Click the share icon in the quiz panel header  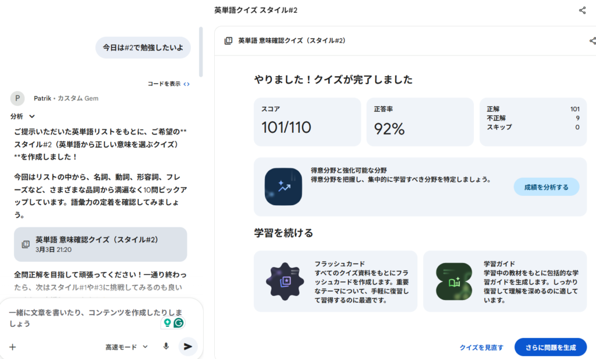tap(592, 41)
